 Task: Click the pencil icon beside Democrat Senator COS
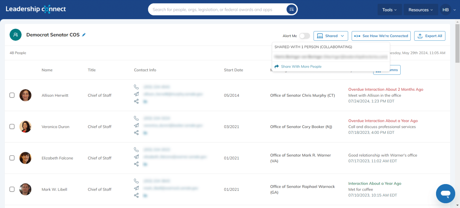[84, 35]
